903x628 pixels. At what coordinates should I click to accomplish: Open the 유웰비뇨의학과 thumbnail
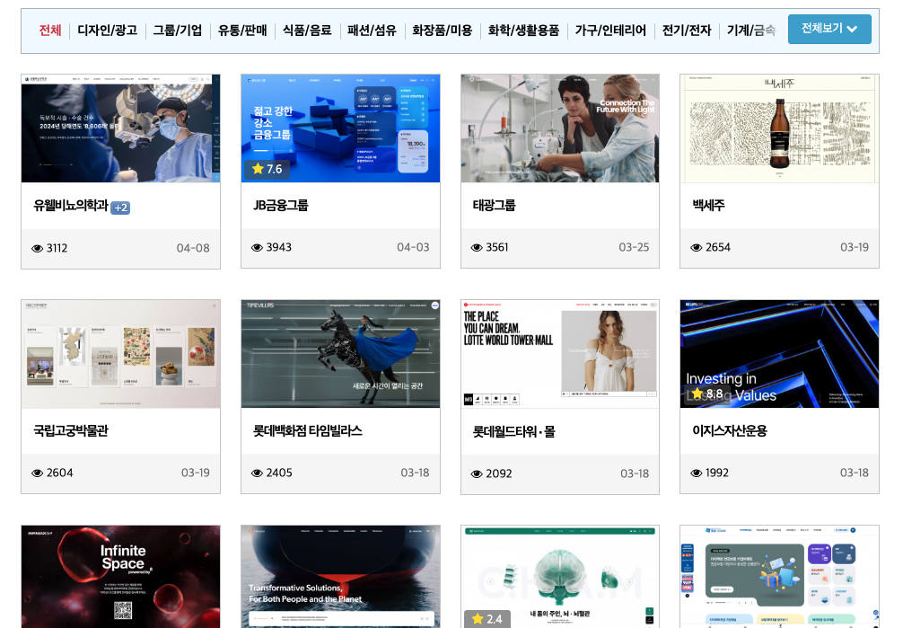(x=120, y=128)
